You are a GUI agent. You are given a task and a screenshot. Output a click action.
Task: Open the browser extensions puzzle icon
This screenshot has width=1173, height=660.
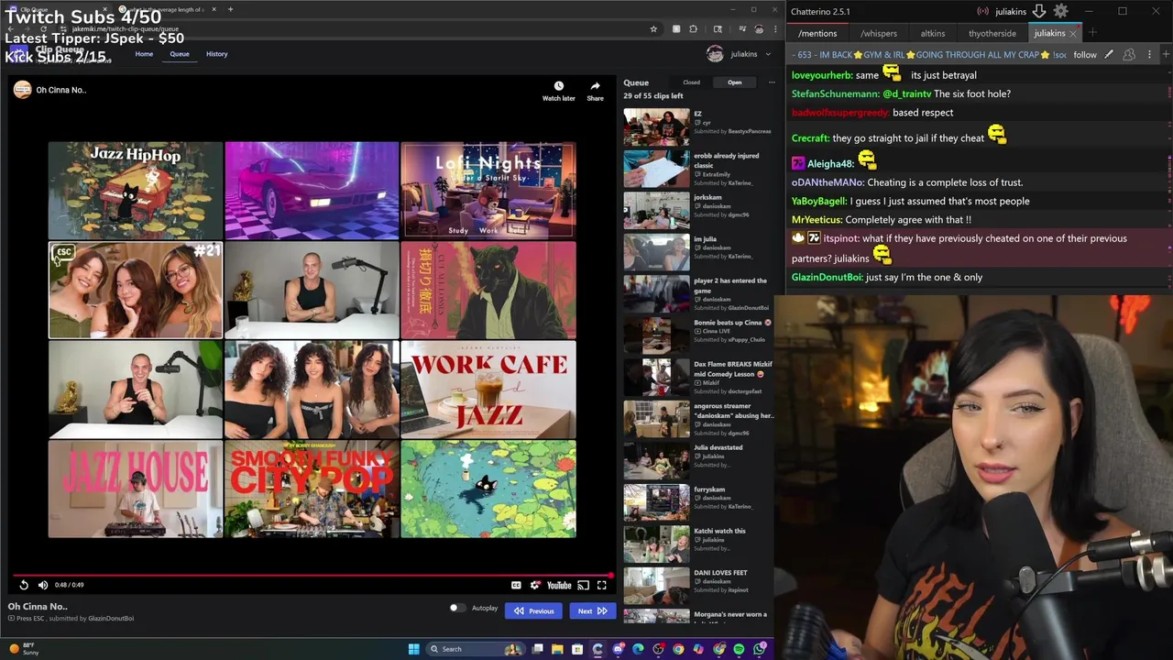click(693, 29)
